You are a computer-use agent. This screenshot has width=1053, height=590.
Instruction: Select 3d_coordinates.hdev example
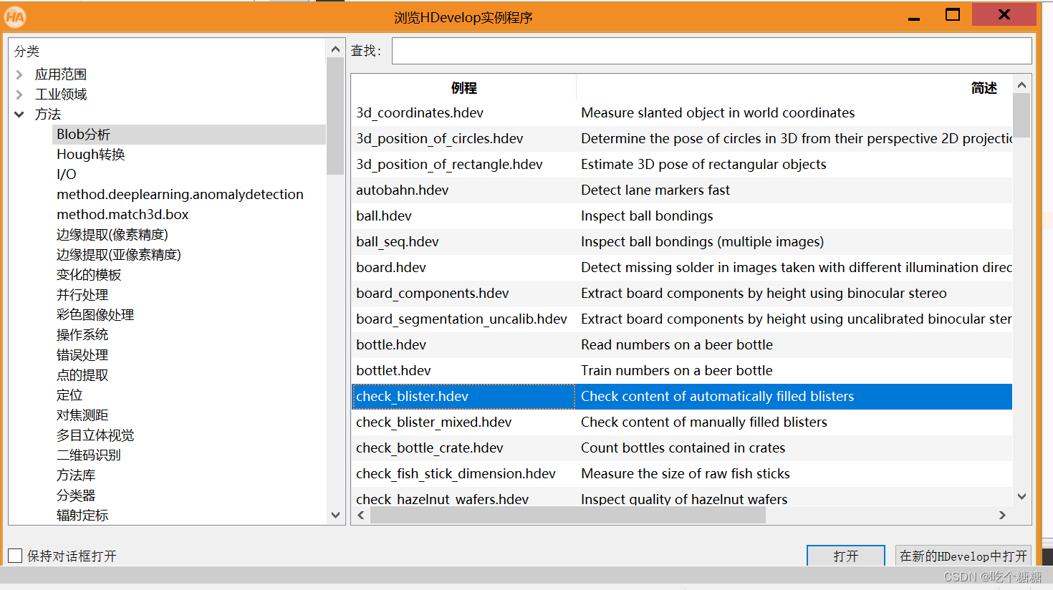pyautogui.click(x=420, y=113)
